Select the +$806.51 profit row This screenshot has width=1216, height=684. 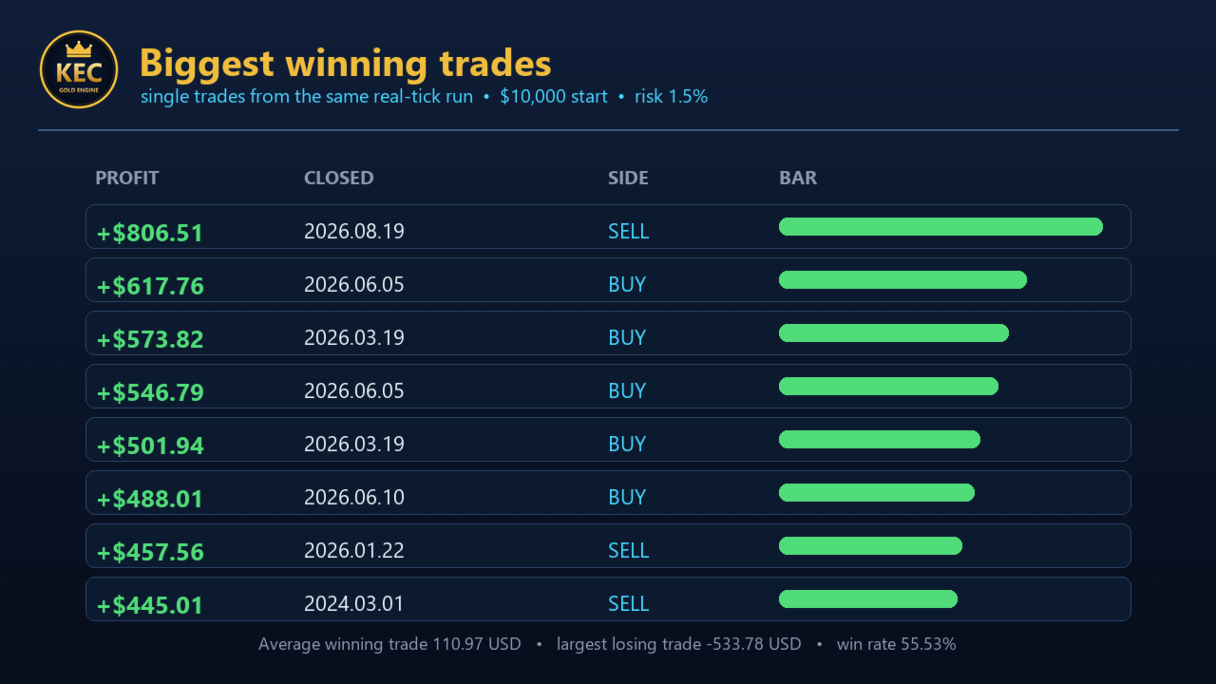click(x=608, y=226)
